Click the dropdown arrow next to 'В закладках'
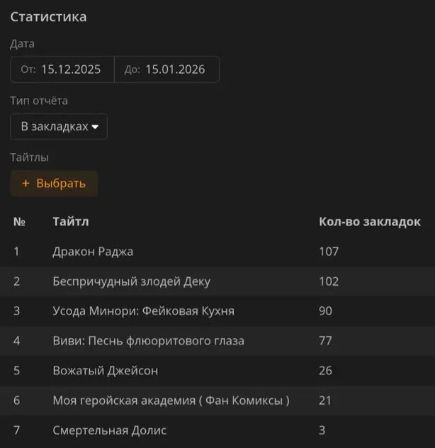This screenshot has width=435, height=448. tap(95, 127)
